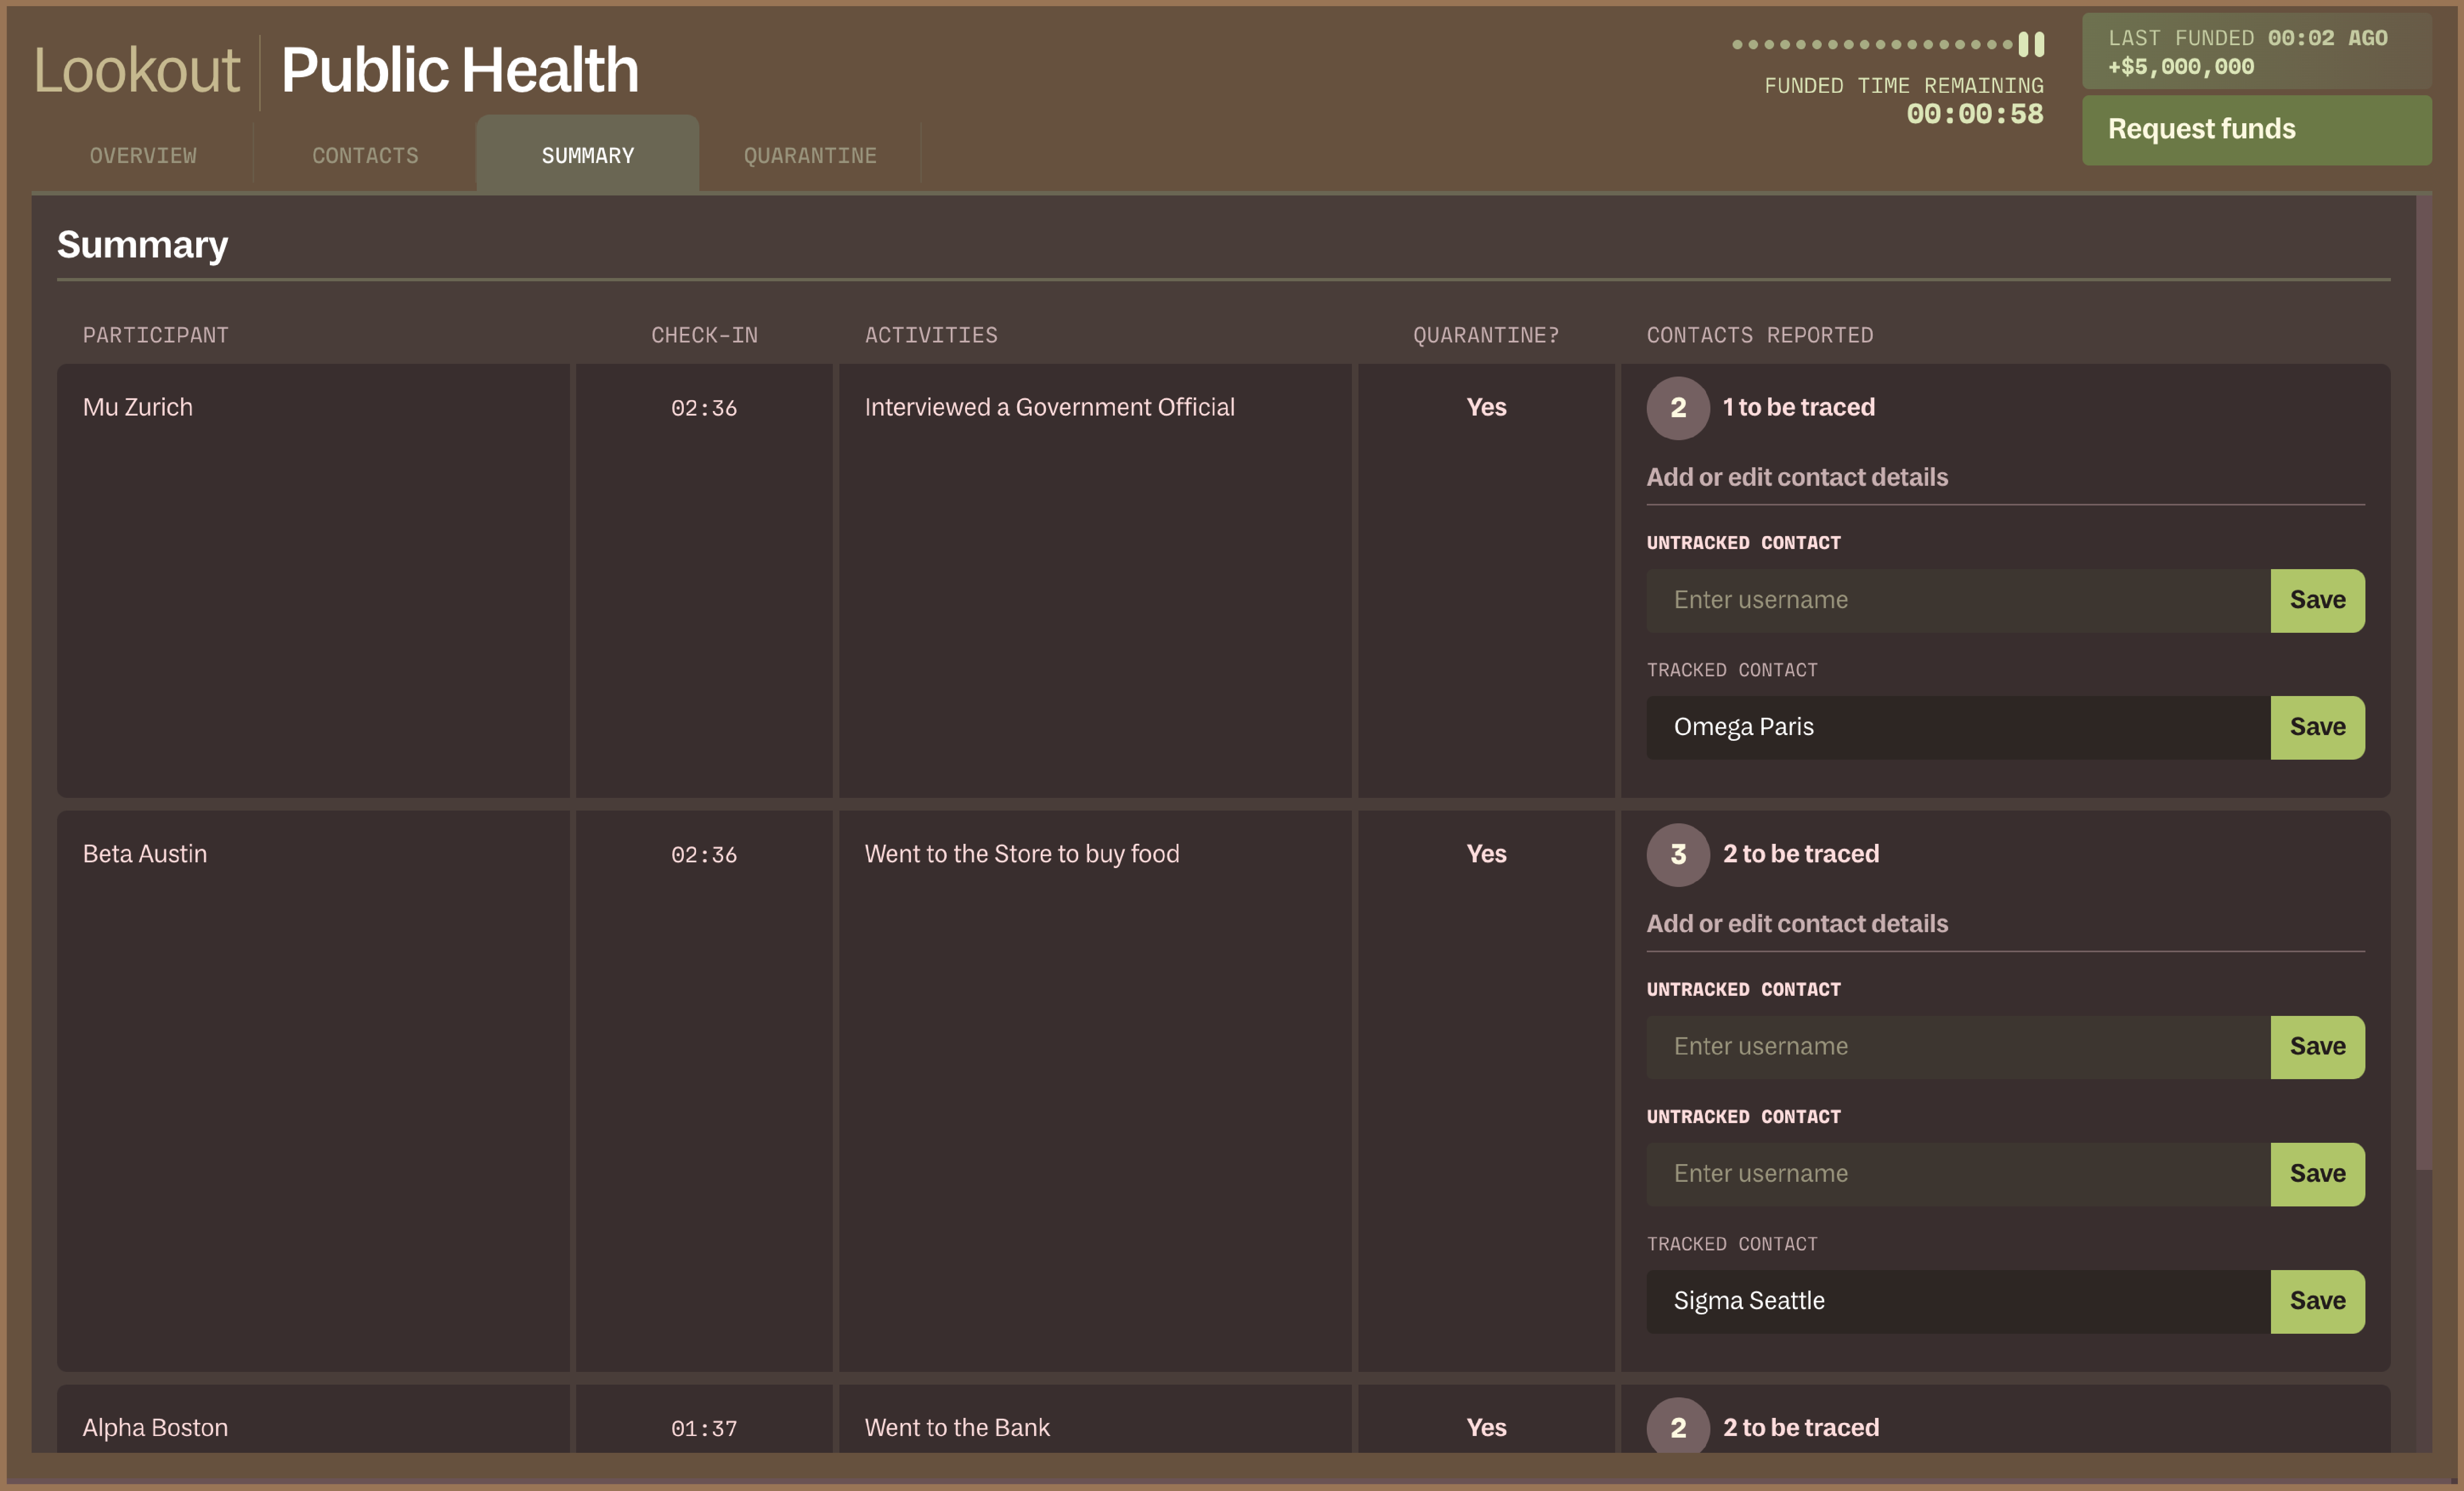Save the Sigma Seattle tracked contact
The width and height of the screenshot is (2464, 1491).
click(x=2317, y=1302)
